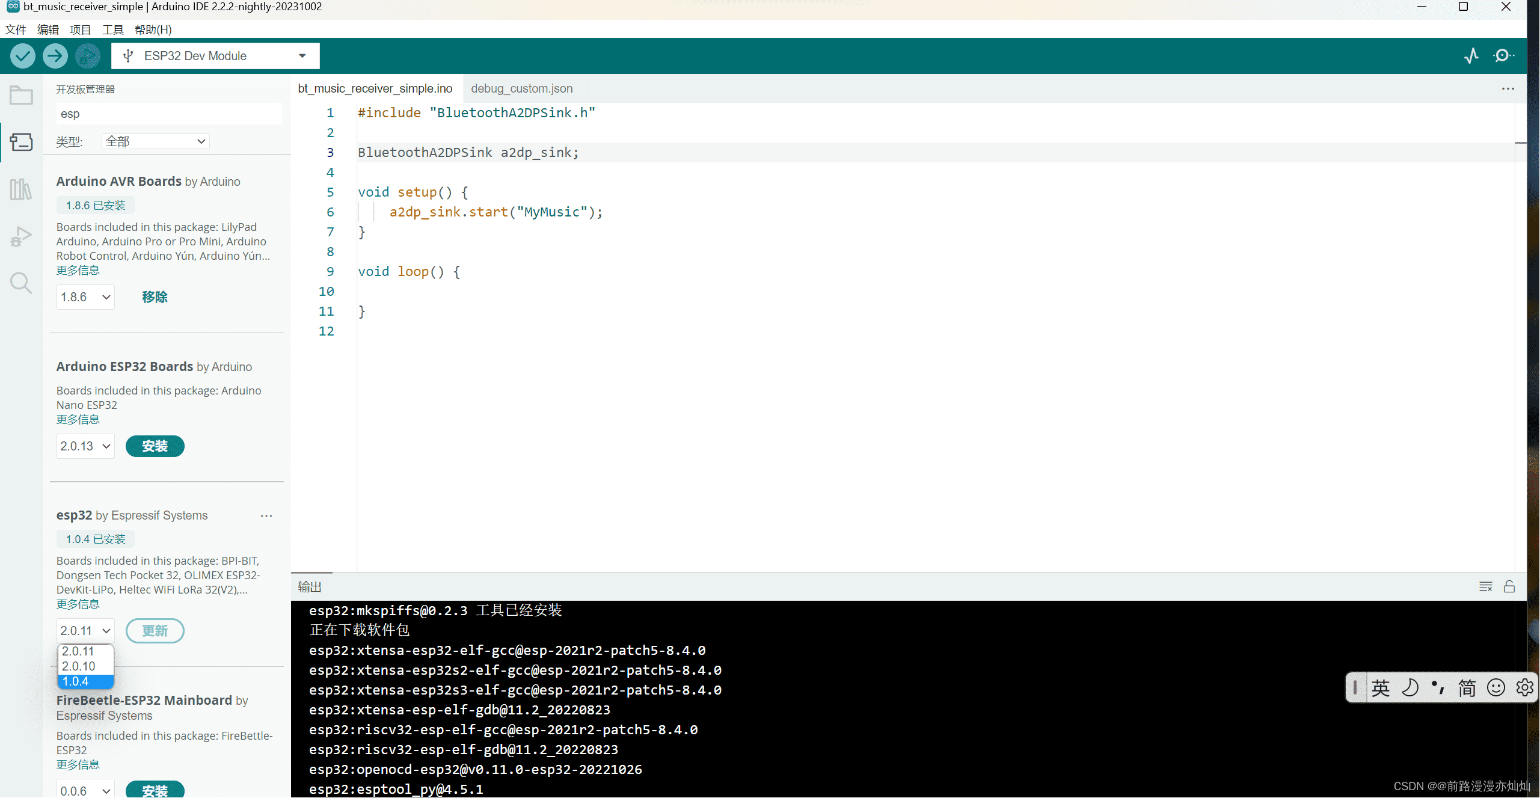Click the Upload arrow button
This screenshot has width=1540, height=798.
[x=55, y=56]
